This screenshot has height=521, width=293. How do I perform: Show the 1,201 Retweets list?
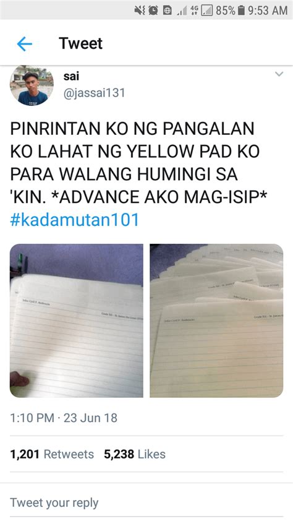52,454
